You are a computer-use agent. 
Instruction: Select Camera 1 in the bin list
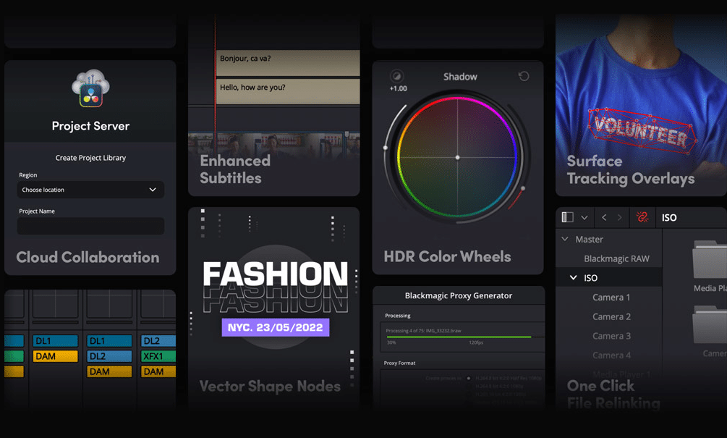(611, 298)
